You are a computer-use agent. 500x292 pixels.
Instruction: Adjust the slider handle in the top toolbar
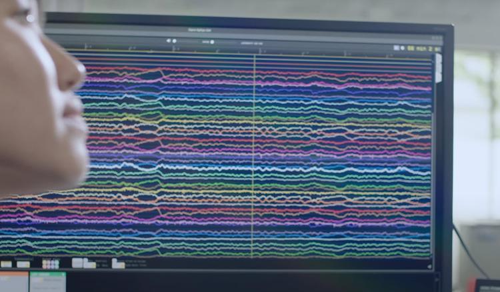pos(212,41)
